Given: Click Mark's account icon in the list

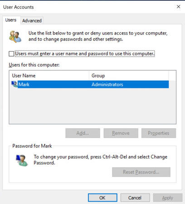Looking at the screenshot, I should [15, 84].
